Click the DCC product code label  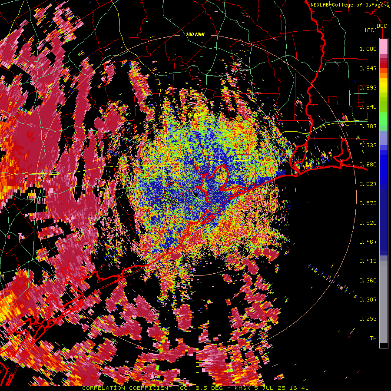pos(381,26)
